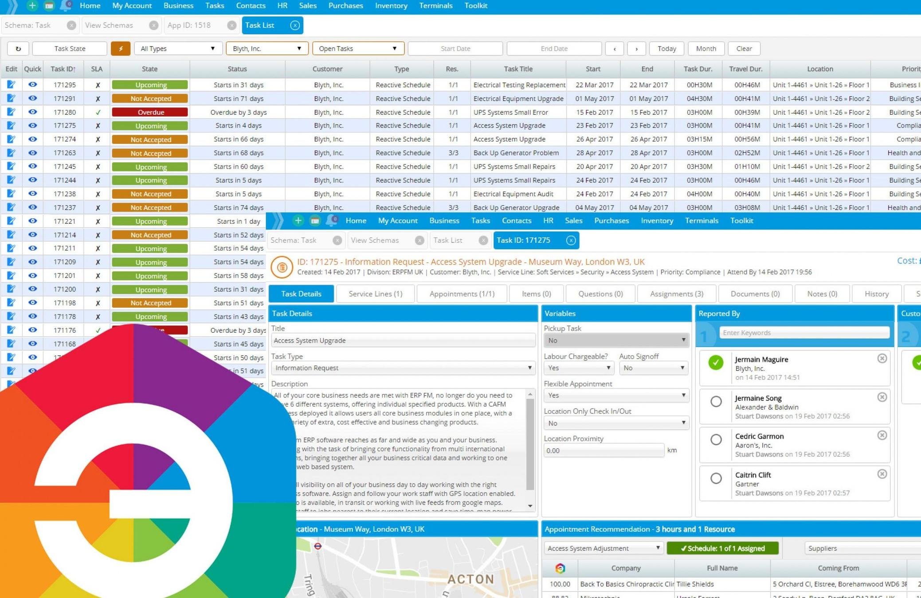Switch to the Assignments (3) tab
The width and height of the screenshot is (921, 598).
click(x=676, y=294)
